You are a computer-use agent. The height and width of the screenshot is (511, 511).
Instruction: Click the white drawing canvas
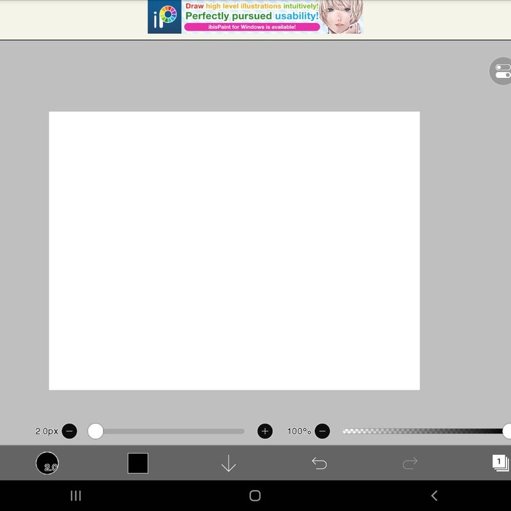coord(234,250)
